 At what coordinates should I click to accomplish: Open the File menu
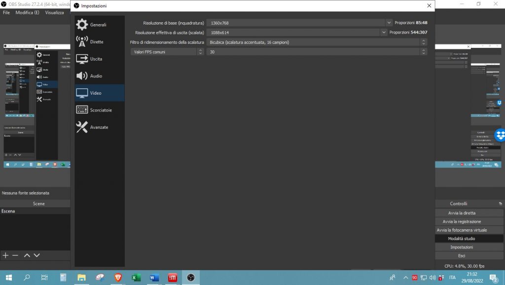click(x=6, y=12)
